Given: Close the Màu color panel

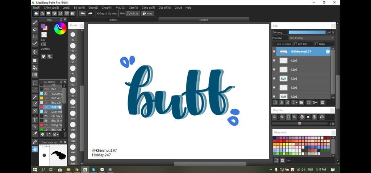Looking at the screenshot, I should (x=65, y=19).
